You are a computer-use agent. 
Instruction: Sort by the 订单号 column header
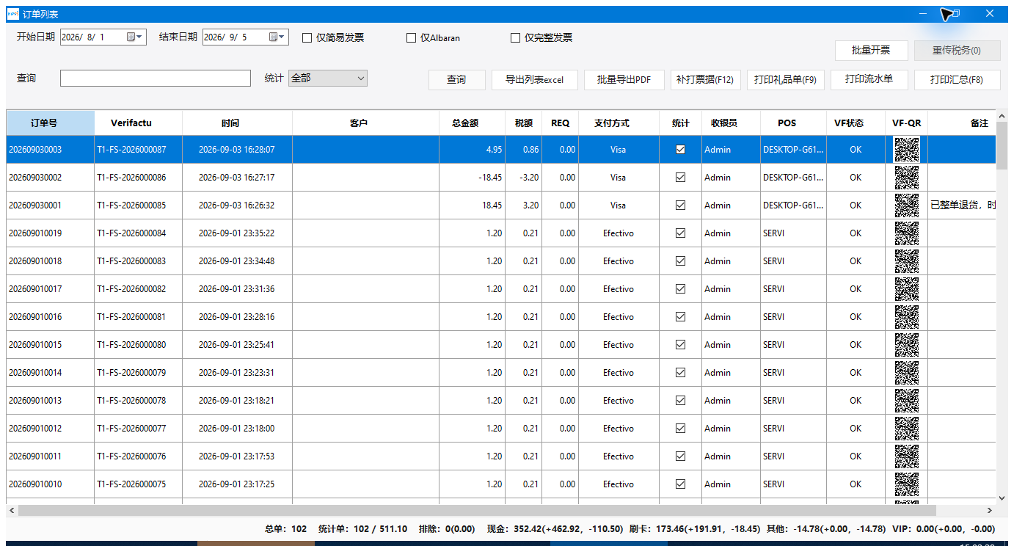tap(51, 123)
